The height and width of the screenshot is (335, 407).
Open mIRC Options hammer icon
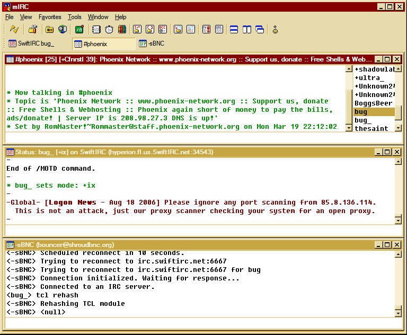click(33, 29)
